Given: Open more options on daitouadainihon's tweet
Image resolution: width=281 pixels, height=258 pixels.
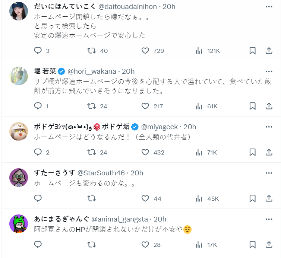Looking at the screenshot, I should (269, 7).
